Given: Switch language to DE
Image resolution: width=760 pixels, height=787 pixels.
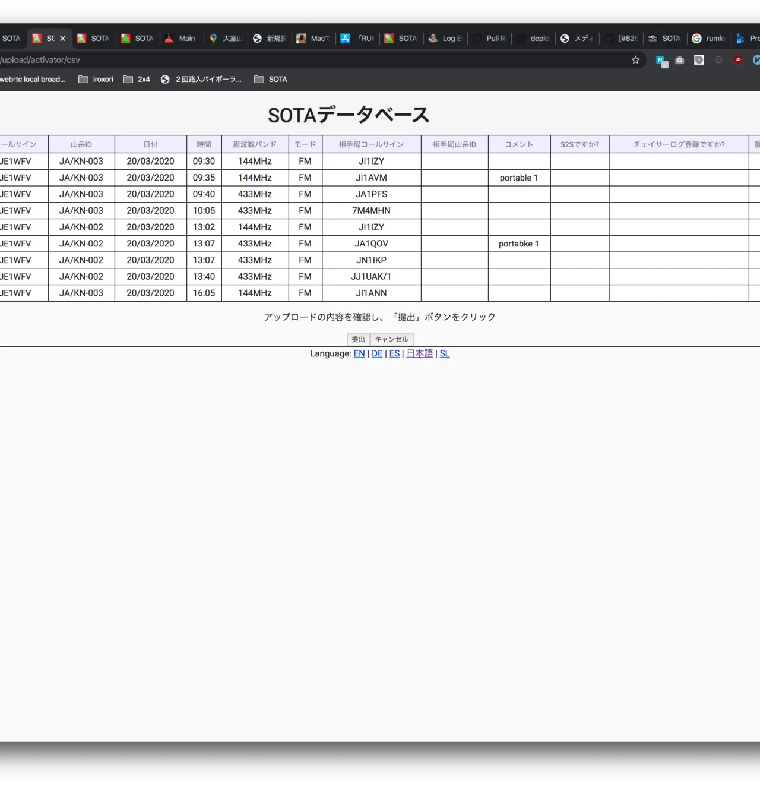Looking at the screenshot, I should (x=377, y=353).
